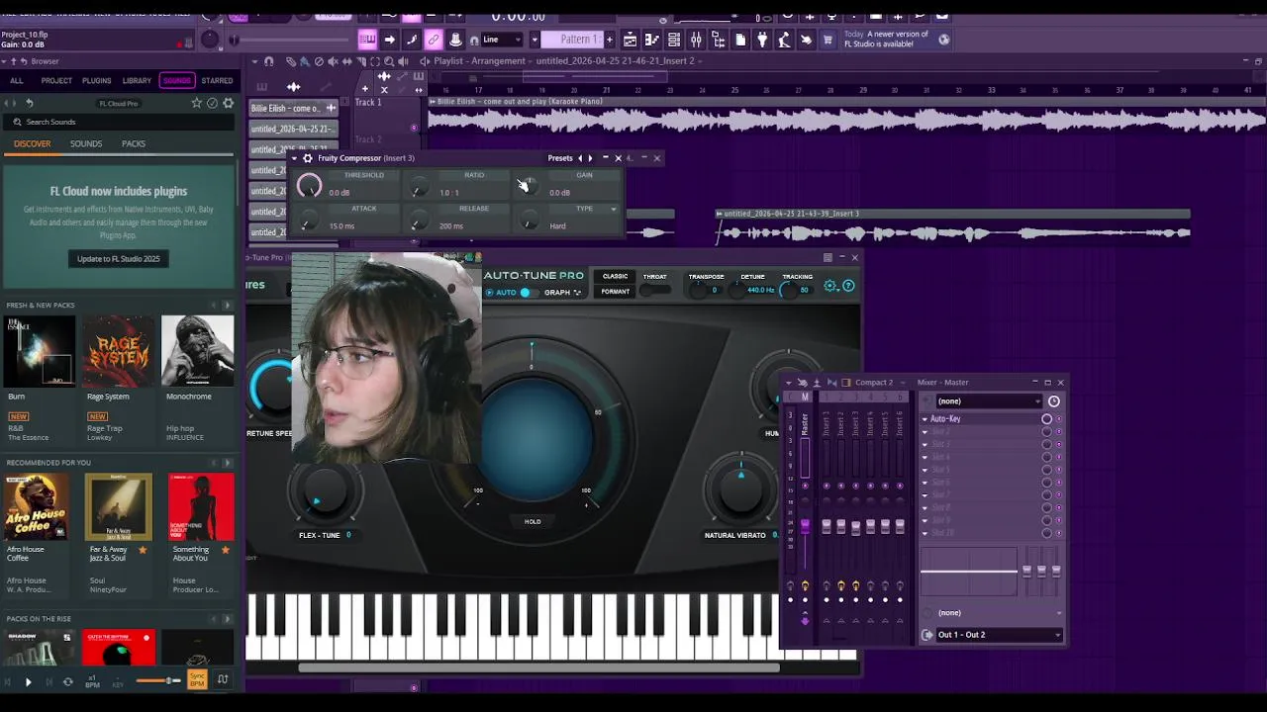Expand the Auto-Key slot menu arrow
The width and height of the screenshot is (1267, 712).
click(x=925, y=419)
